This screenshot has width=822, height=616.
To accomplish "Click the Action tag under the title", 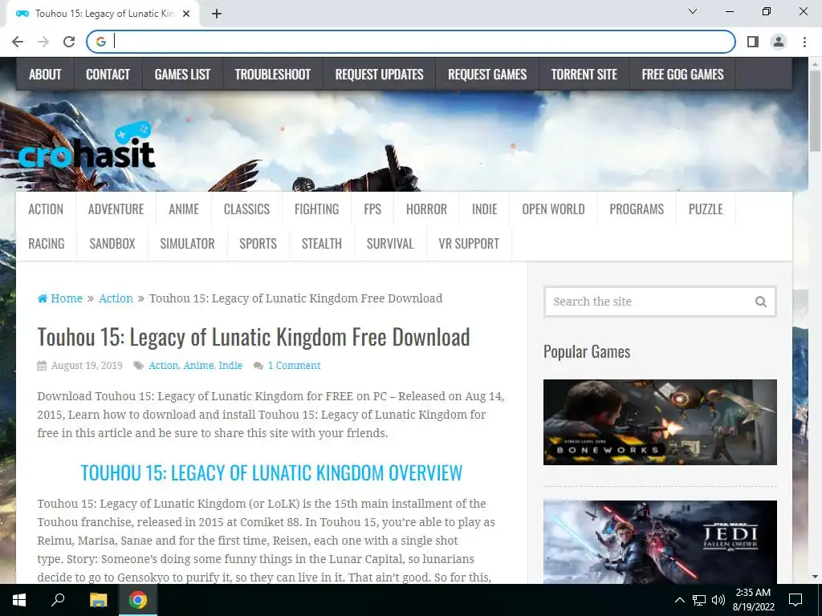I will pos(164,366).
